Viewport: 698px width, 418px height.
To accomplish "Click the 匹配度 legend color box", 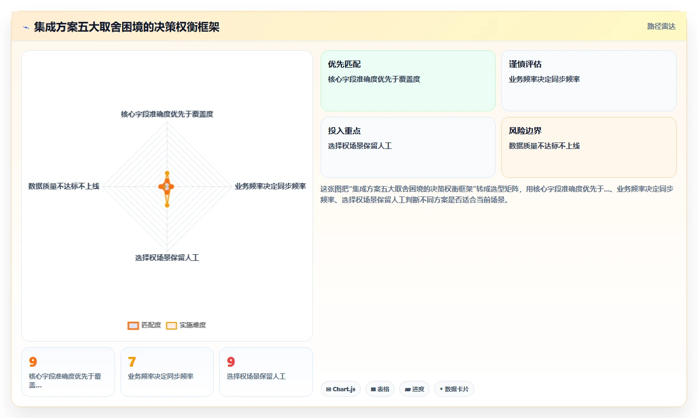I will 133,326.
